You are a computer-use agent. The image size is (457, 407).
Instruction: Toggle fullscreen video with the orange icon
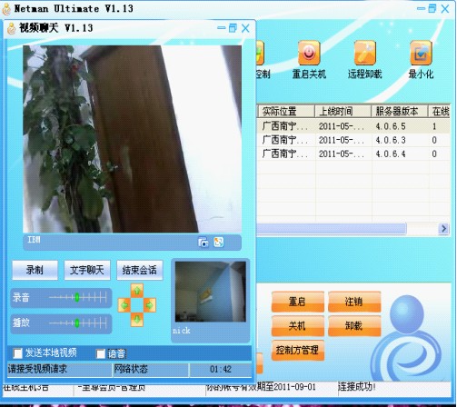[x=219, y=242]
